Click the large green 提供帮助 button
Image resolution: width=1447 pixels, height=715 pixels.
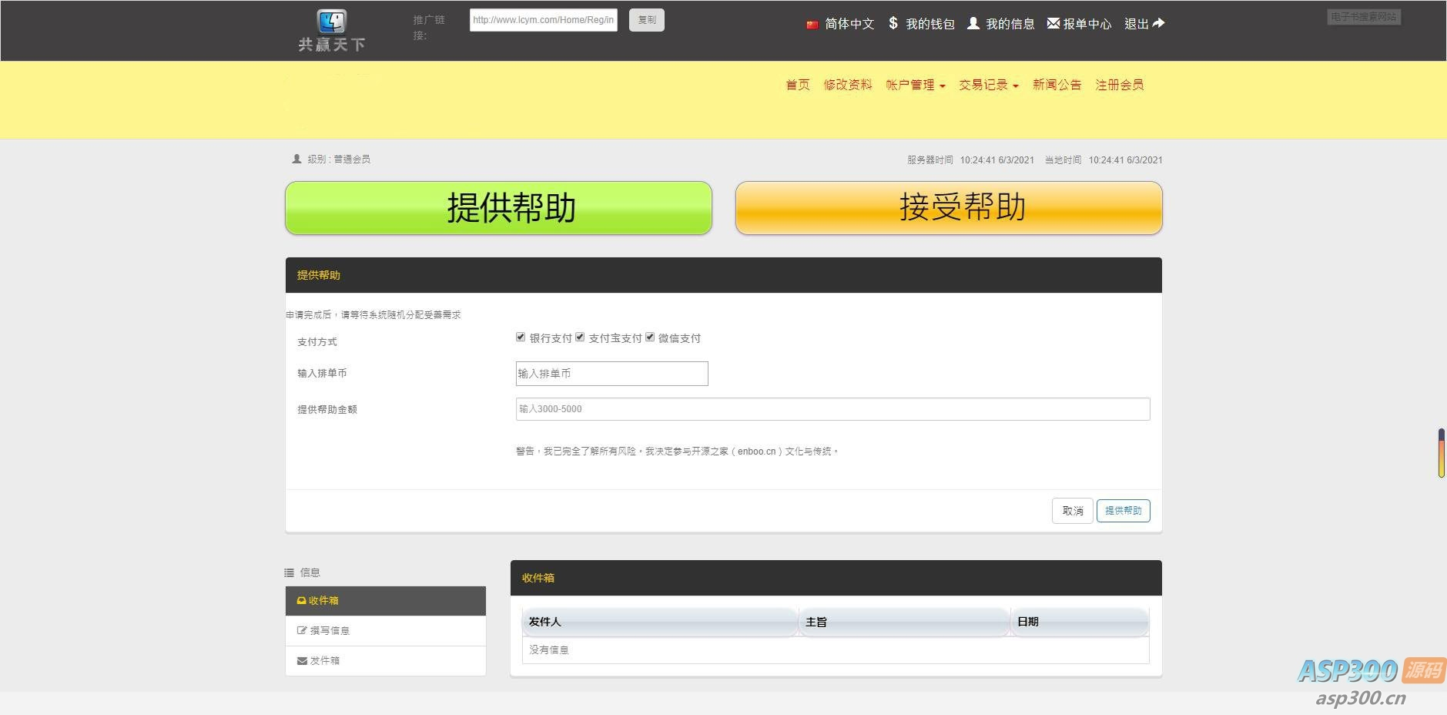498,208
